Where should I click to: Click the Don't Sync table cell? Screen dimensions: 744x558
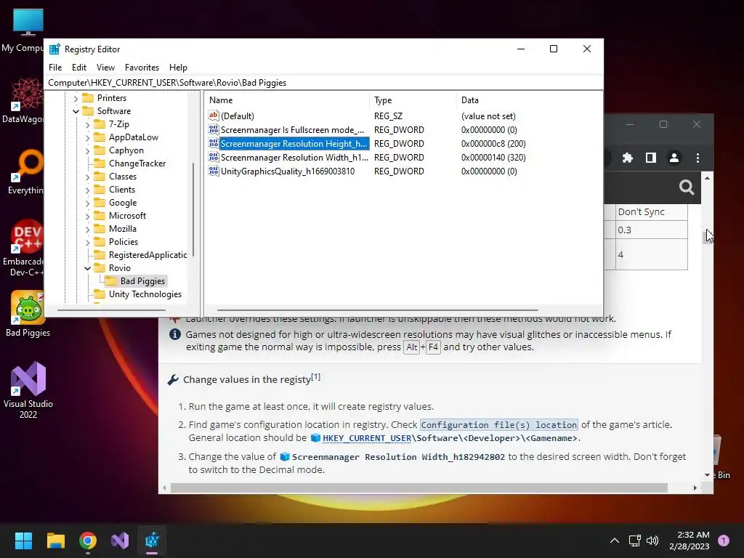pyautogui.click(x=652, y=211)
